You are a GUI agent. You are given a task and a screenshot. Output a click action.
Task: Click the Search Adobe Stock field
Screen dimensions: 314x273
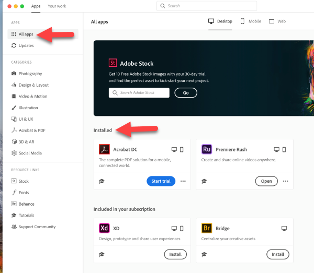tap(139, 93)
